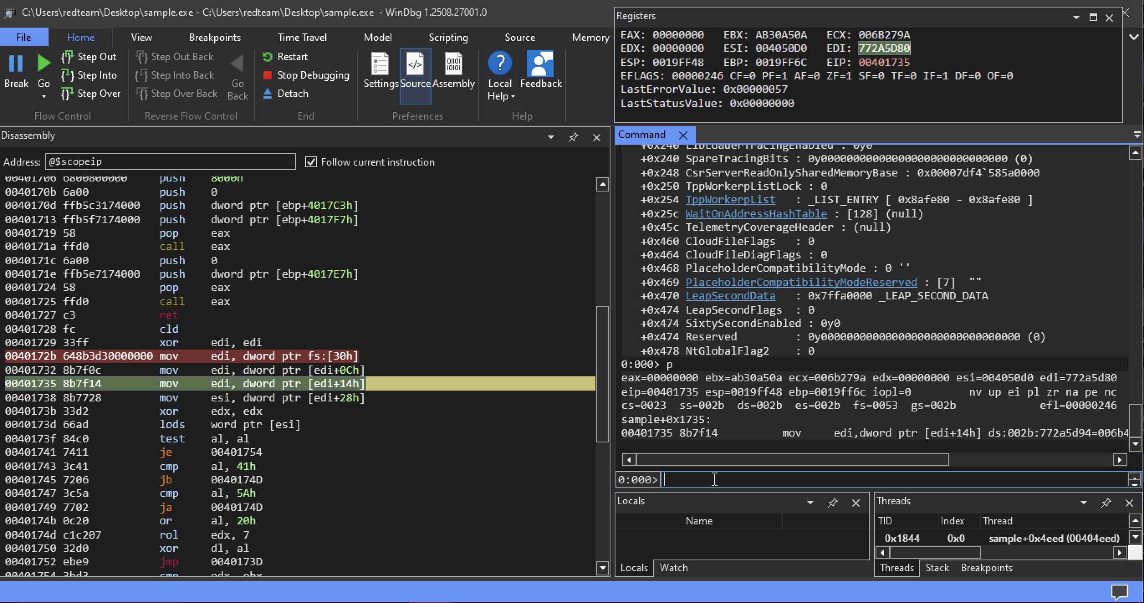Pin the Threads panel
Viewport: 1144px width, 603px height.
pos(1106,503)
